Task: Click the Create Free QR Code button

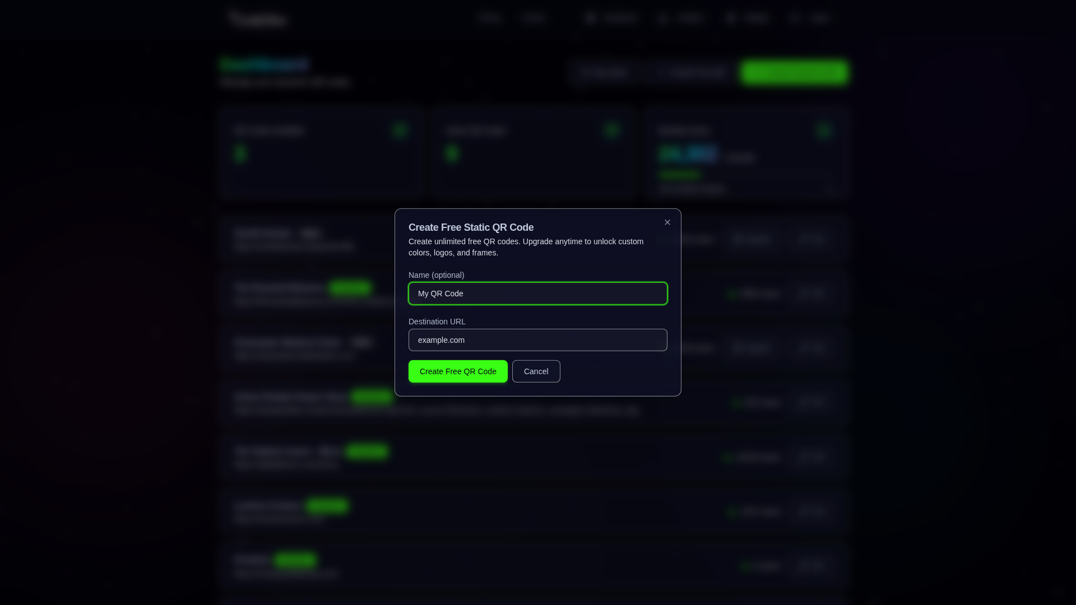Action: (458, 371)
